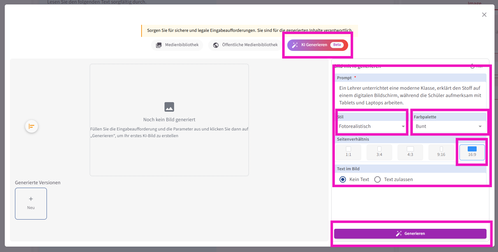Screen dimensions: 498x252
Task: Pick the 16:9 aspect ratio
Action: click(x=472, y=152)
